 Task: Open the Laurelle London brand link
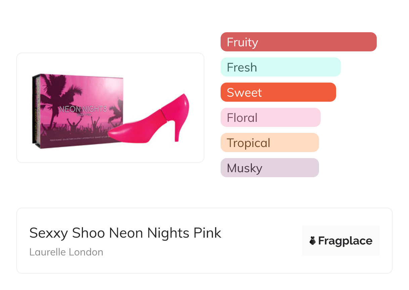coord(66,252)
